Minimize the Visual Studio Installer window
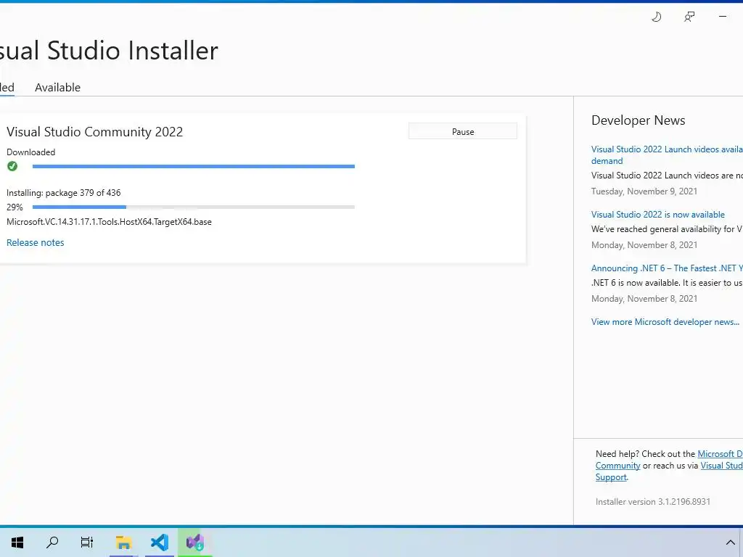The height and width of the screenshot is (557, 743). pyautogui.click(x=723, y=17)
